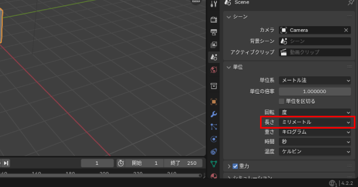
Task: Open the 時間 秒 dropdown
Action: 315,141
